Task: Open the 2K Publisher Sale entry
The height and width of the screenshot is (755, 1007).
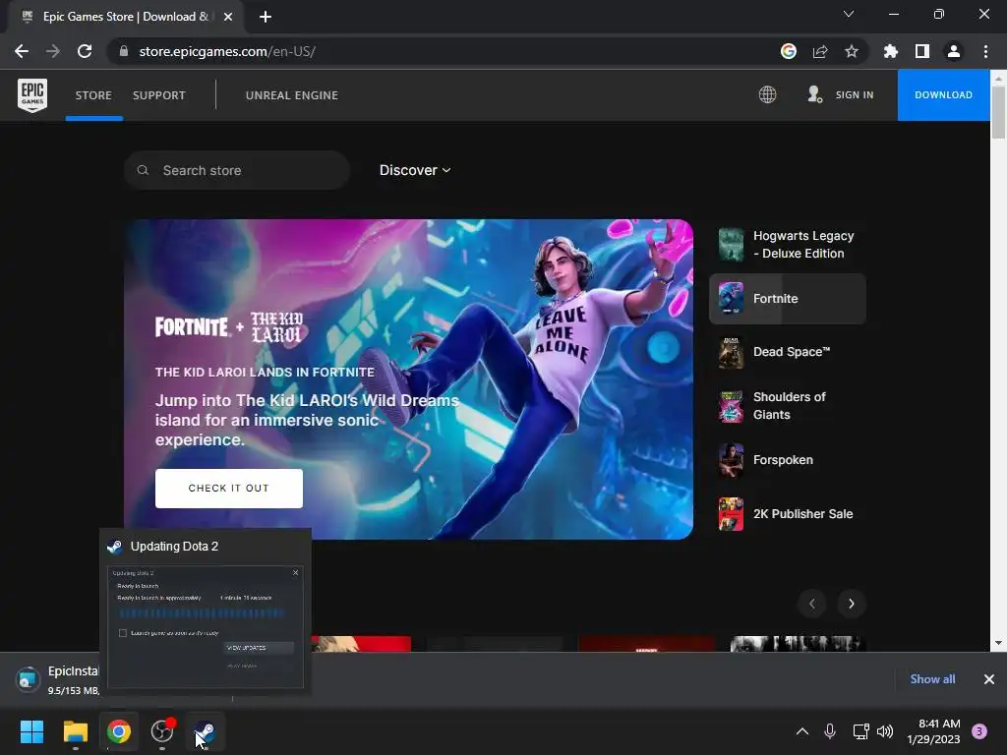Action: (788, 514)
